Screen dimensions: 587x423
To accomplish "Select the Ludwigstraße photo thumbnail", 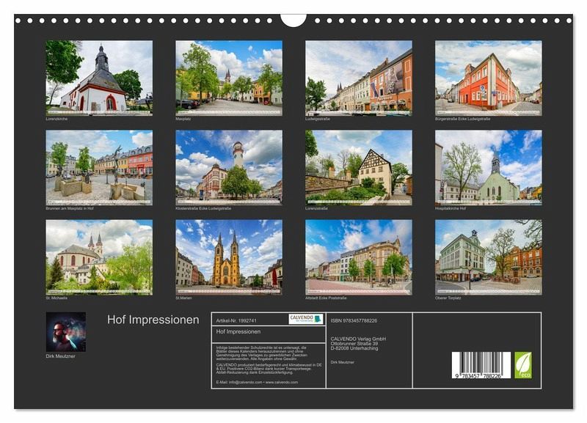I will 359,78.
